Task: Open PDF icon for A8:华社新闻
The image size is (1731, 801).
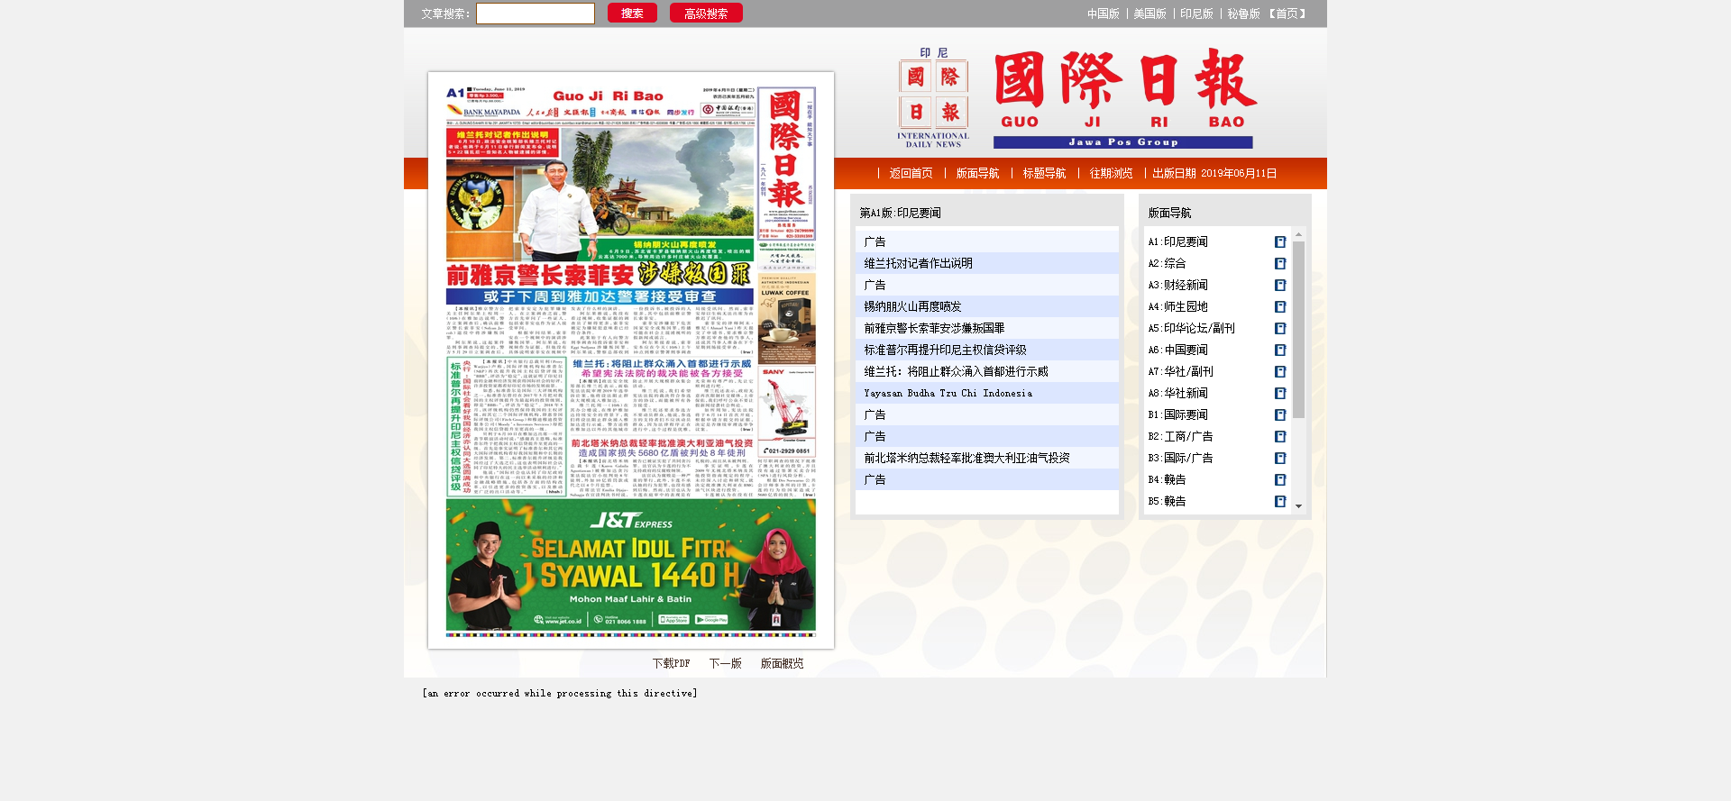Action: [1280, 393]
